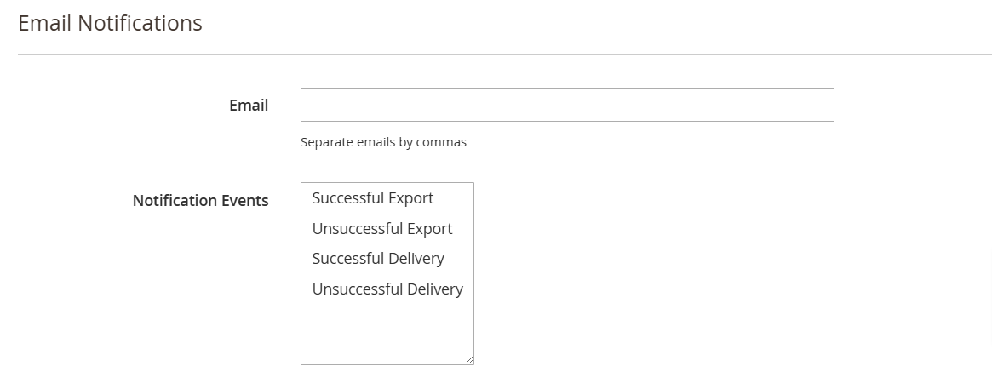This screenshot has height=372, width=992.
Task: Click the Notification Events label
Action: [200, 201]
